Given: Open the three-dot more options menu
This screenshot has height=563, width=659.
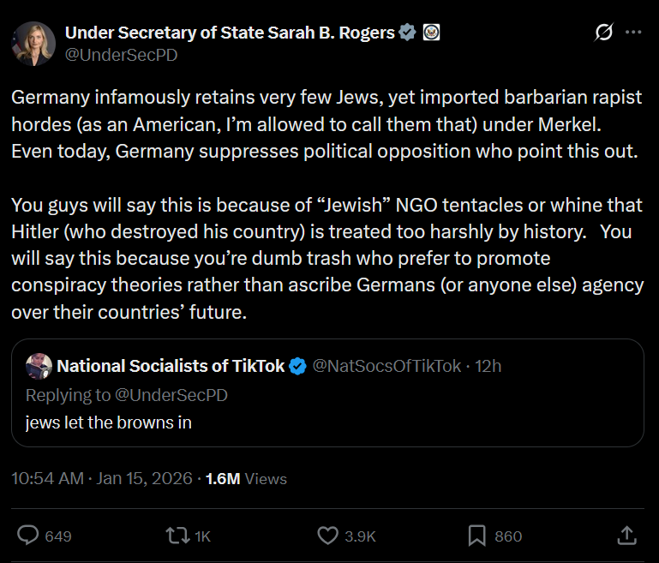Looking at the screenshot, I should click(633, 33).
